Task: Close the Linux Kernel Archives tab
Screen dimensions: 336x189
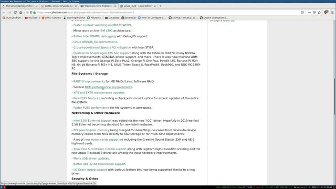Action: 36,6
